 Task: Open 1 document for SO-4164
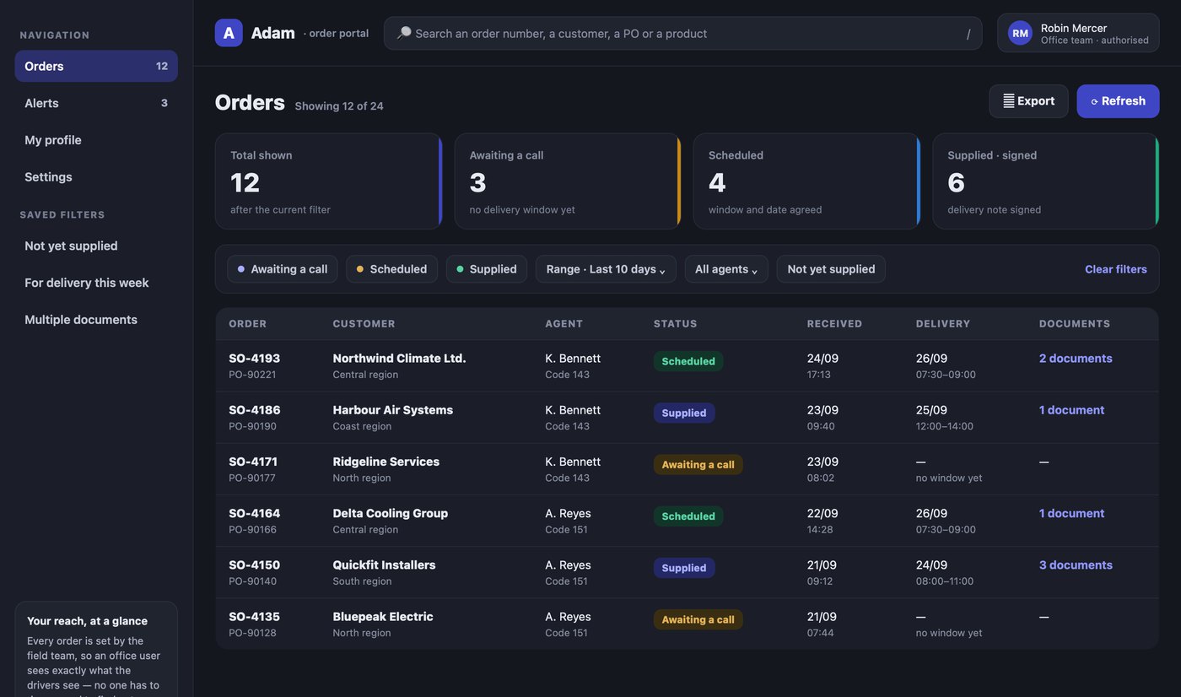coord(1071,513)
